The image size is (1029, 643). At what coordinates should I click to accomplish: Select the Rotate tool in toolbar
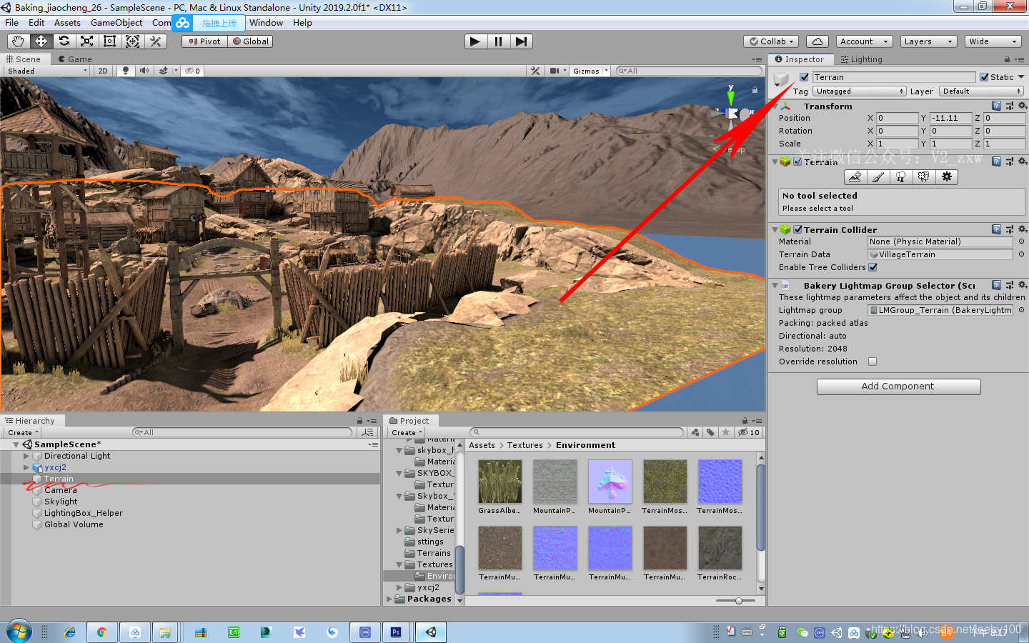(x=64, y=41)
